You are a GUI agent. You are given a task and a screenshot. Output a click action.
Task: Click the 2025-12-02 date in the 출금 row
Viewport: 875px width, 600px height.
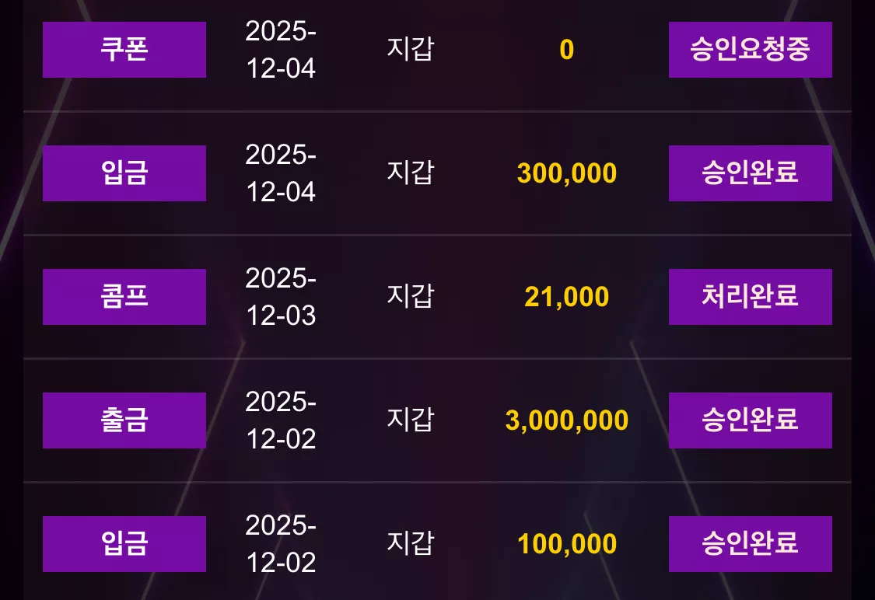(x=281, y=420)
